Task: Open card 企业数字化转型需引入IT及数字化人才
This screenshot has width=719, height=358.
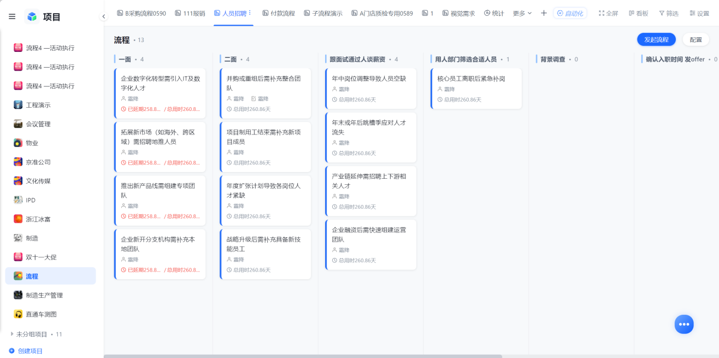Action: point(160,93)
